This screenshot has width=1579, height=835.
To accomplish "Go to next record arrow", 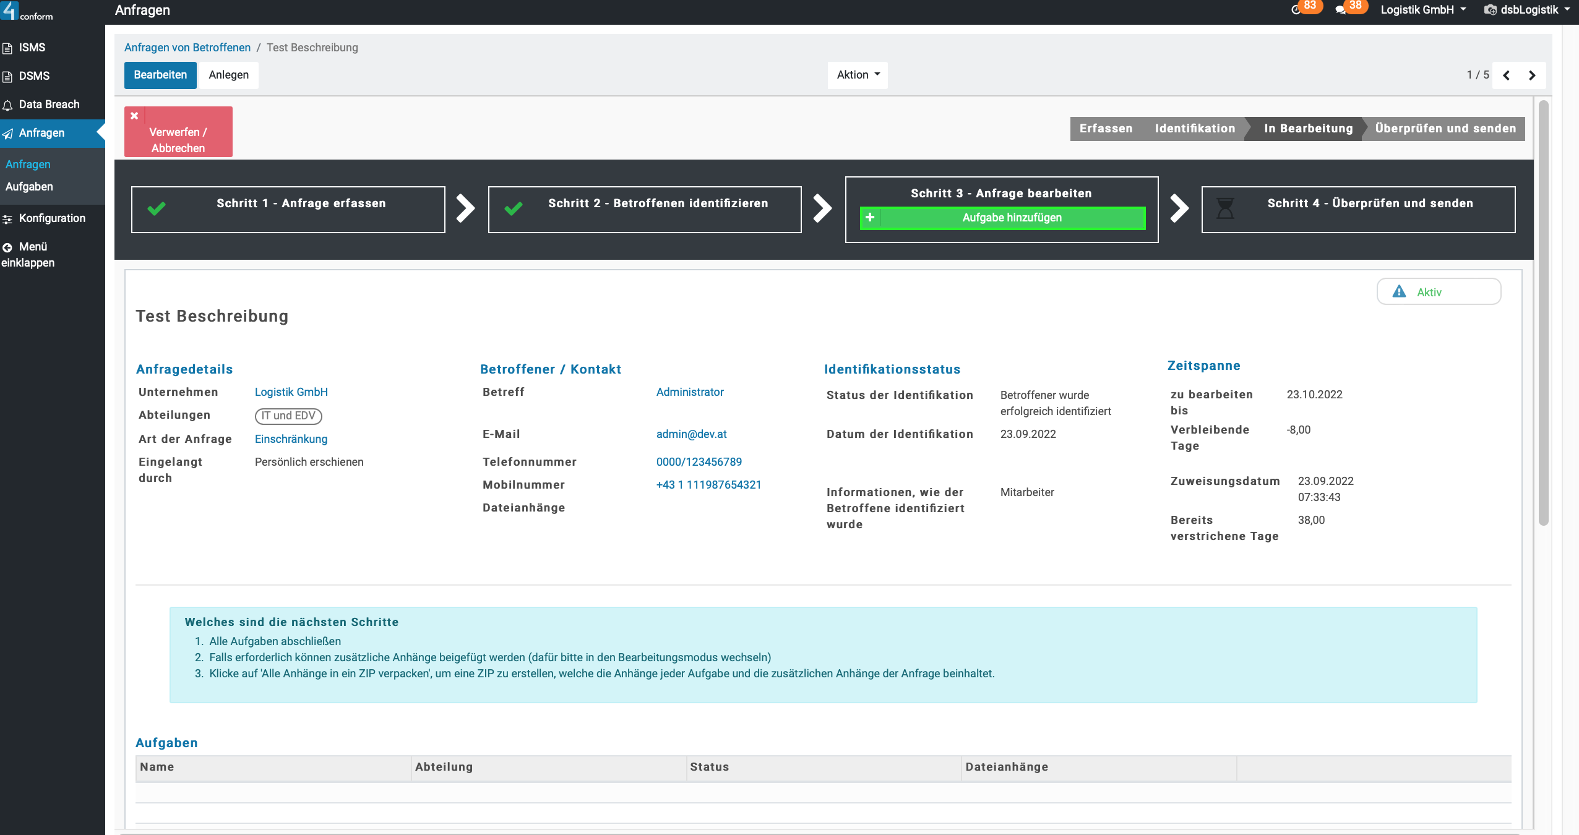I will (1532, 75).
